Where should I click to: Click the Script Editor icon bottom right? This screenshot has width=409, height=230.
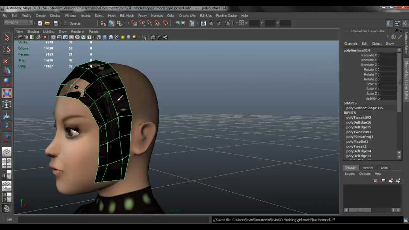pyautogui.click(x=406, y=220)
